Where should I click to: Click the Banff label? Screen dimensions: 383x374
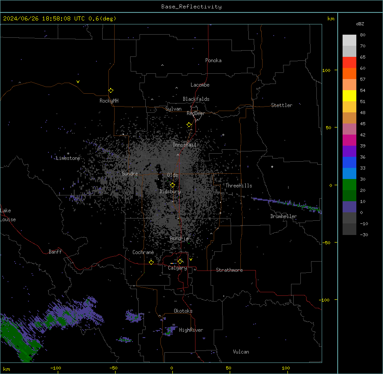tap(55, 252)
